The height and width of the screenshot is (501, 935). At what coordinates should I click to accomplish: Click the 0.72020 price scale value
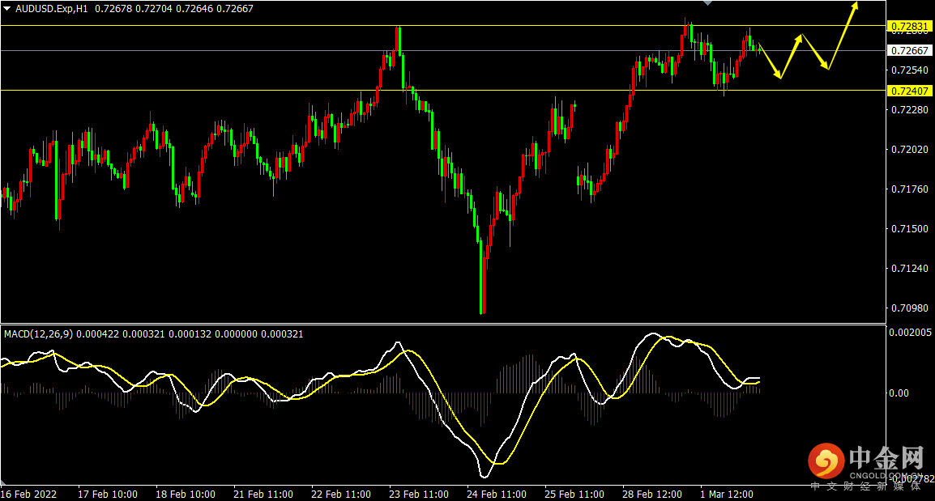(910, 150)
